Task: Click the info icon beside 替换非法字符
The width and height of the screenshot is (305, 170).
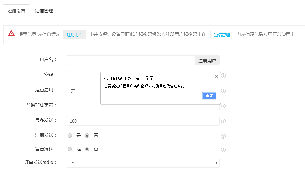Action: [x=223, y=106]
